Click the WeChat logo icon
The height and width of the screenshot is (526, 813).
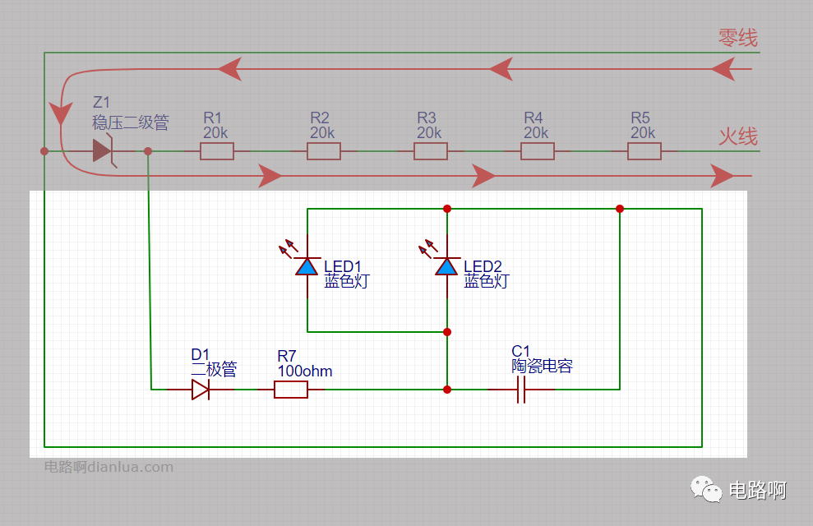click(x=705, y=489)
